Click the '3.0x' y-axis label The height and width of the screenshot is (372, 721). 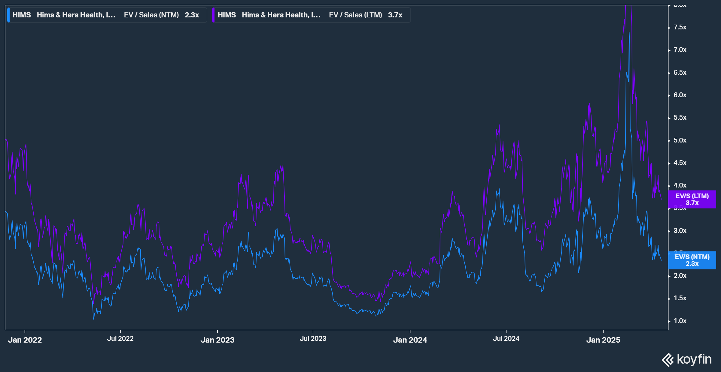(x=680, y=231)
